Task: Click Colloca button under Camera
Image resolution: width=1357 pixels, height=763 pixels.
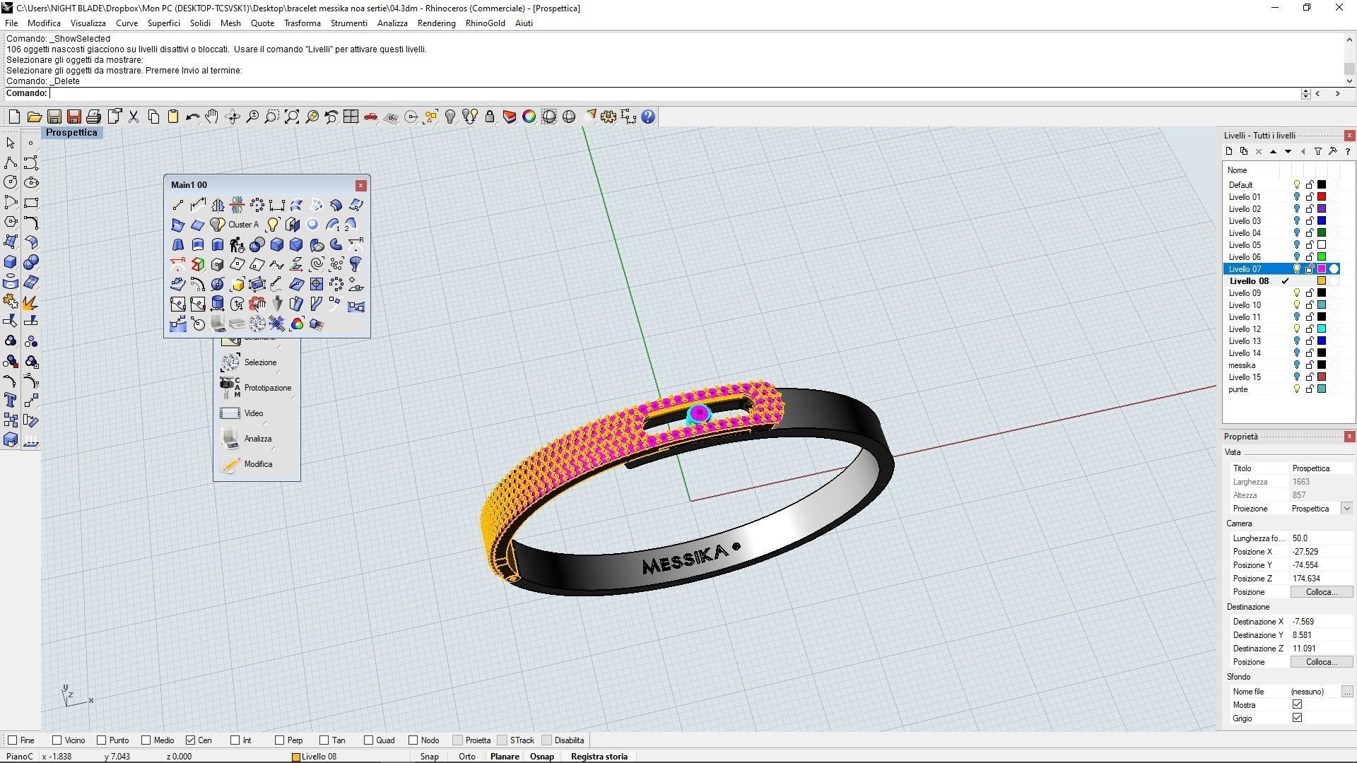Action: [x=1321, y=592]
